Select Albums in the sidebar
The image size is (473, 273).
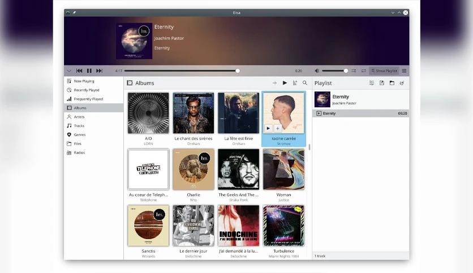[x=93, y=108]
